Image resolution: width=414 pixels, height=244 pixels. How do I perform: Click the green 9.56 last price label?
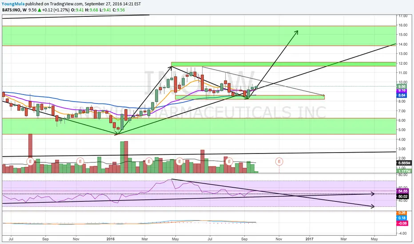point(402,87)
